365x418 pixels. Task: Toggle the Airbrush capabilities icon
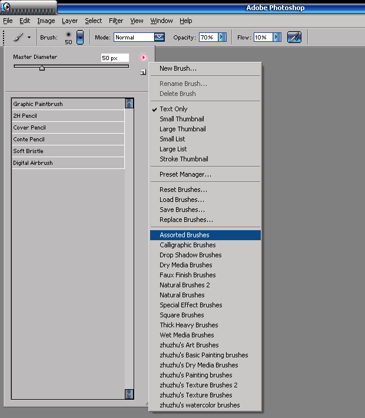tap(294, 37)
